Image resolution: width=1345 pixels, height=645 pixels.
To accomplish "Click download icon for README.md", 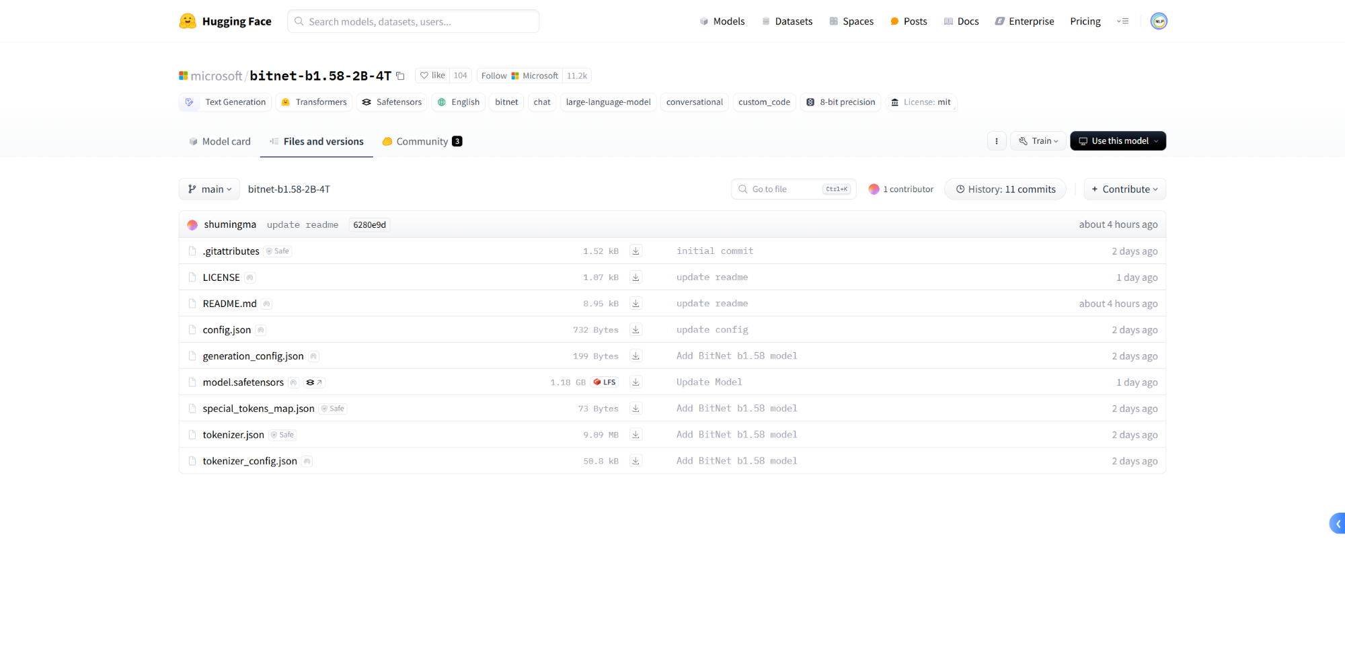I will tap(636, 304).
